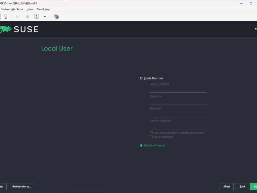Click the Run virtual machine play icon

[x=18, y=17]
